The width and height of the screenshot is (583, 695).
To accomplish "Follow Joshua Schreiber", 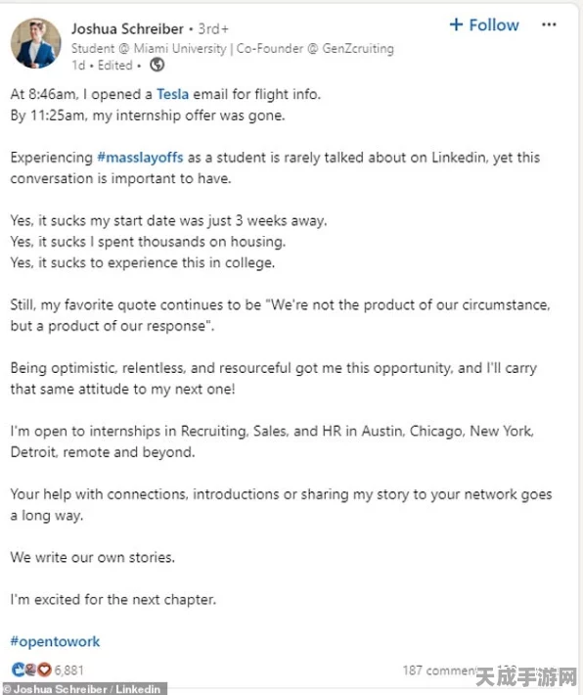I will click(x=484, y=24).
